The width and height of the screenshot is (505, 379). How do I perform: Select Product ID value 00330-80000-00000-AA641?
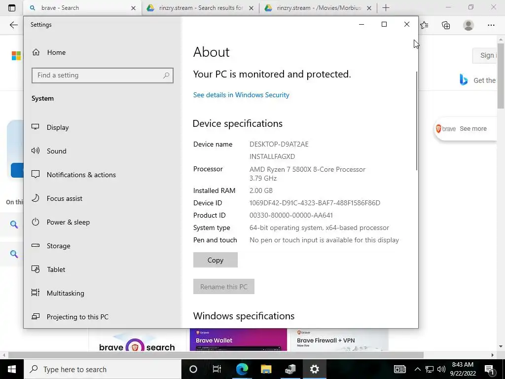pos(291,215)
